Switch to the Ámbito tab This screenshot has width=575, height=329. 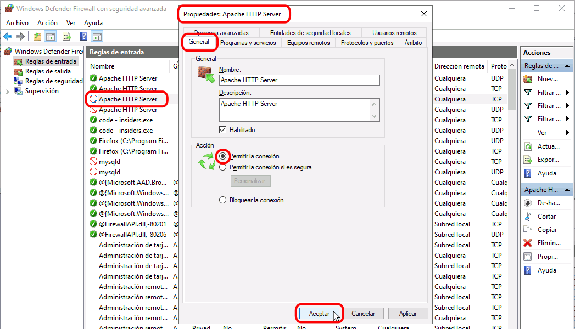414,43
